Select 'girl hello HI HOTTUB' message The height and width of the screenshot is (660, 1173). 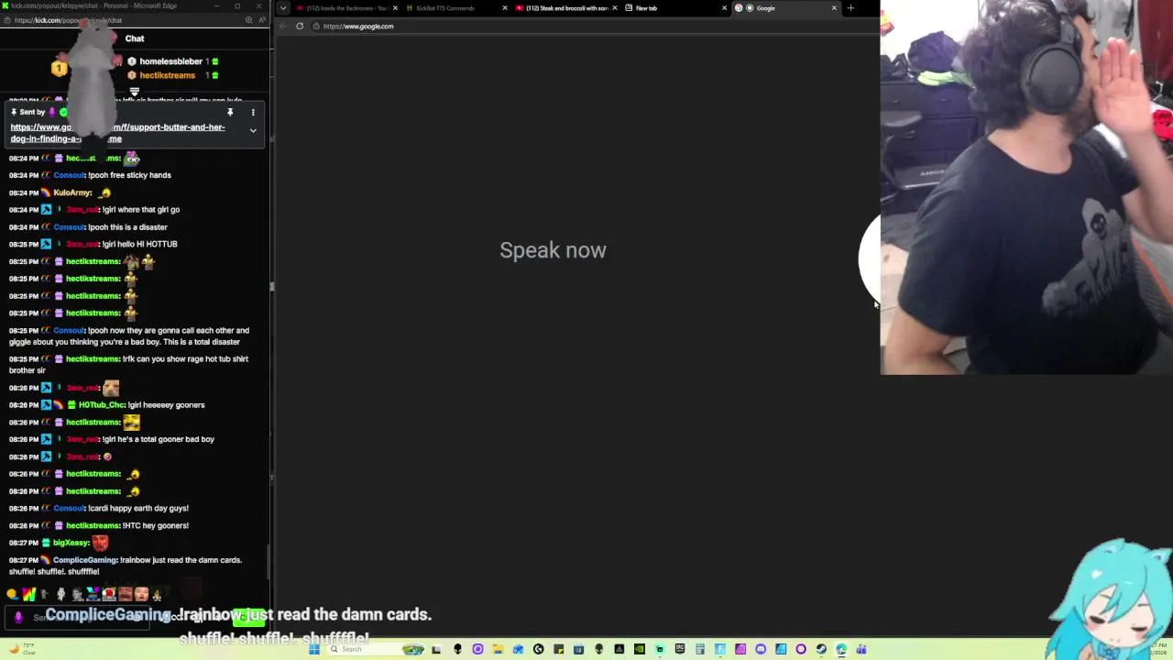point(140,245)
